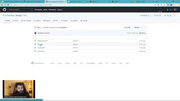Open the plus create-new menu in header

click(171, 10)
